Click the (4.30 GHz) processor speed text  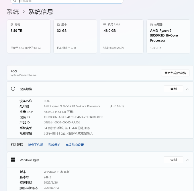pos(117,106)
